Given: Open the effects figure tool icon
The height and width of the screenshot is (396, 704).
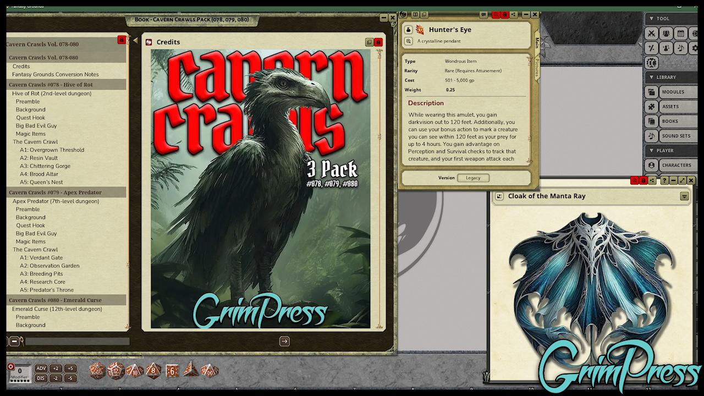Looking at the screenshot, I should coord(666,48).
